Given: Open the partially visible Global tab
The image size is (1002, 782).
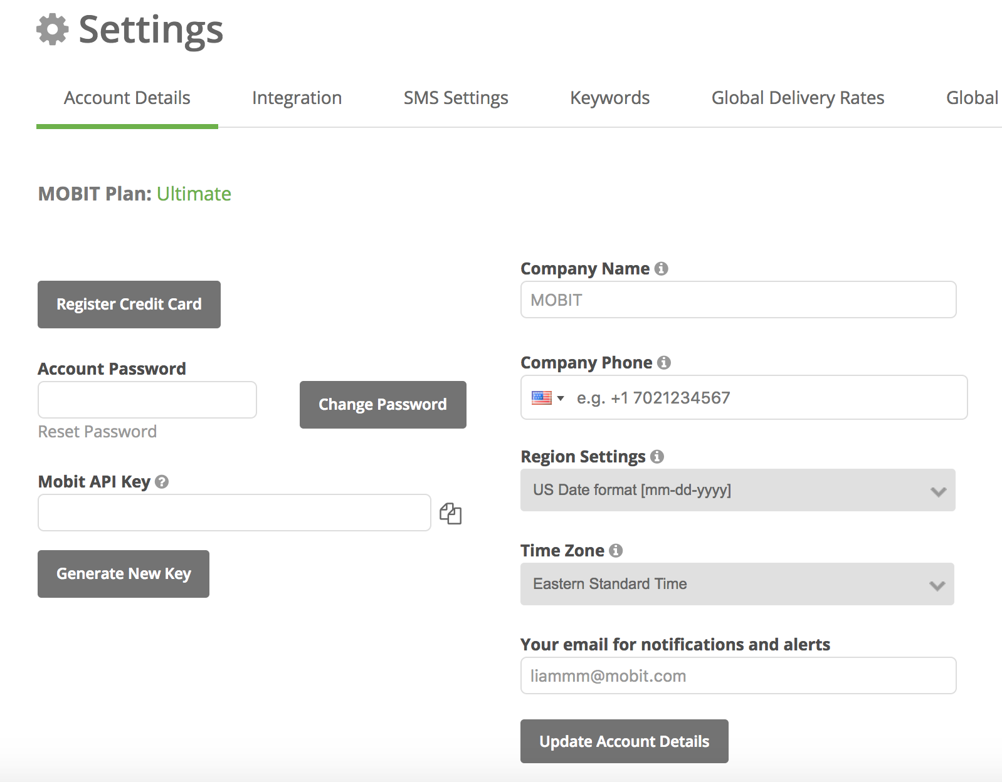Looking at the screenshot, I should (x=973, y=98).
